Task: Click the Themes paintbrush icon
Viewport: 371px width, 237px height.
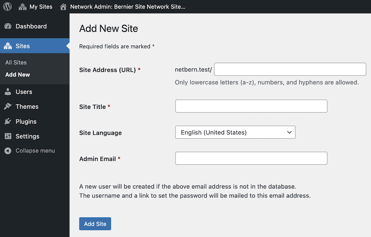Action: click(x=8, y=106)
